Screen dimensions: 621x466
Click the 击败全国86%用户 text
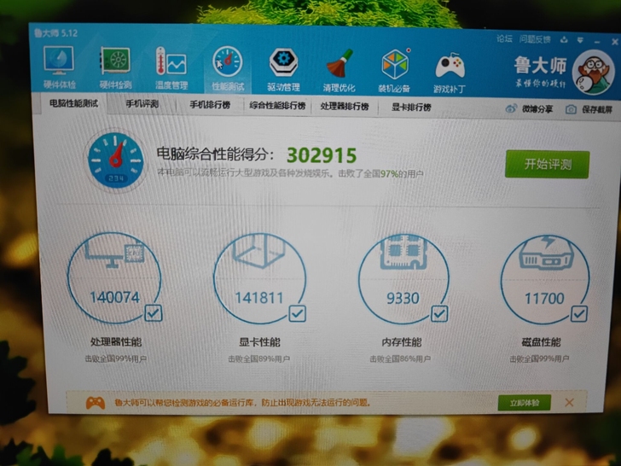point(400,359)
